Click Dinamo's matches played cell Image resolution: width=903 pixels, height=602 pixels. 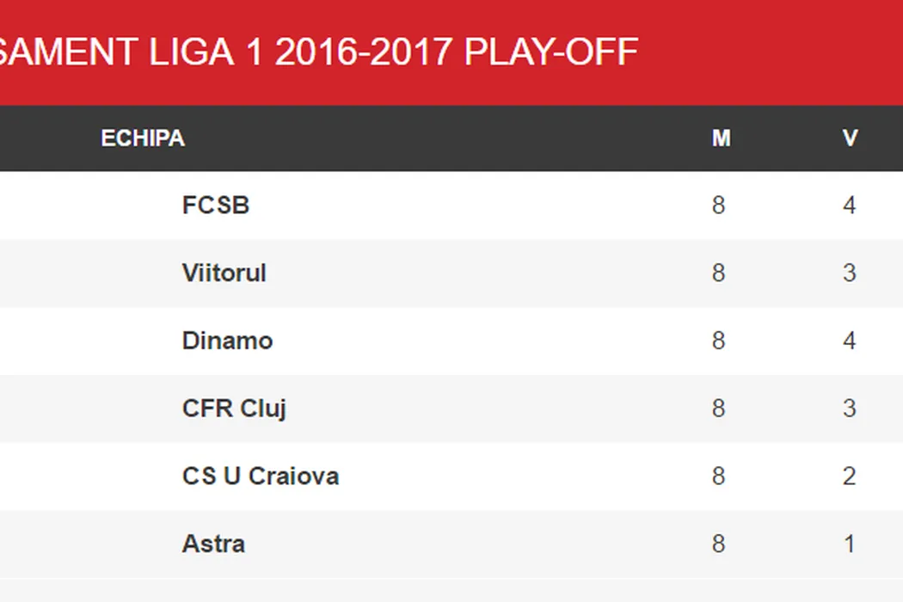(x=719, y=341)
